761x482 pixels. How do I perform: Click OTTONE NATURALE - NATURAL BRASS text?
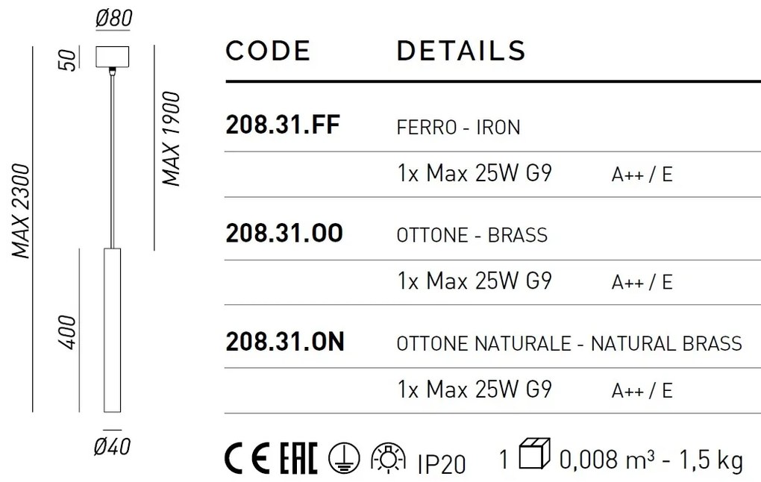(569, 344)
